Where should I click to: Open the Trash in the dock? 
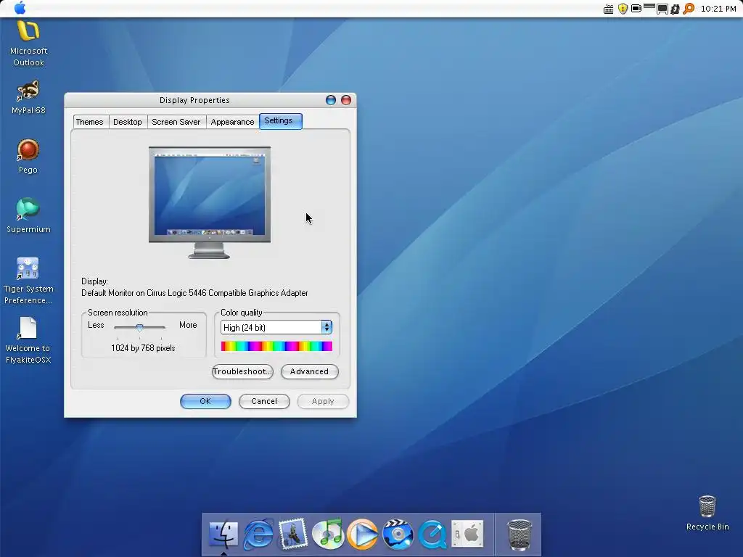[x=520, y=535]
